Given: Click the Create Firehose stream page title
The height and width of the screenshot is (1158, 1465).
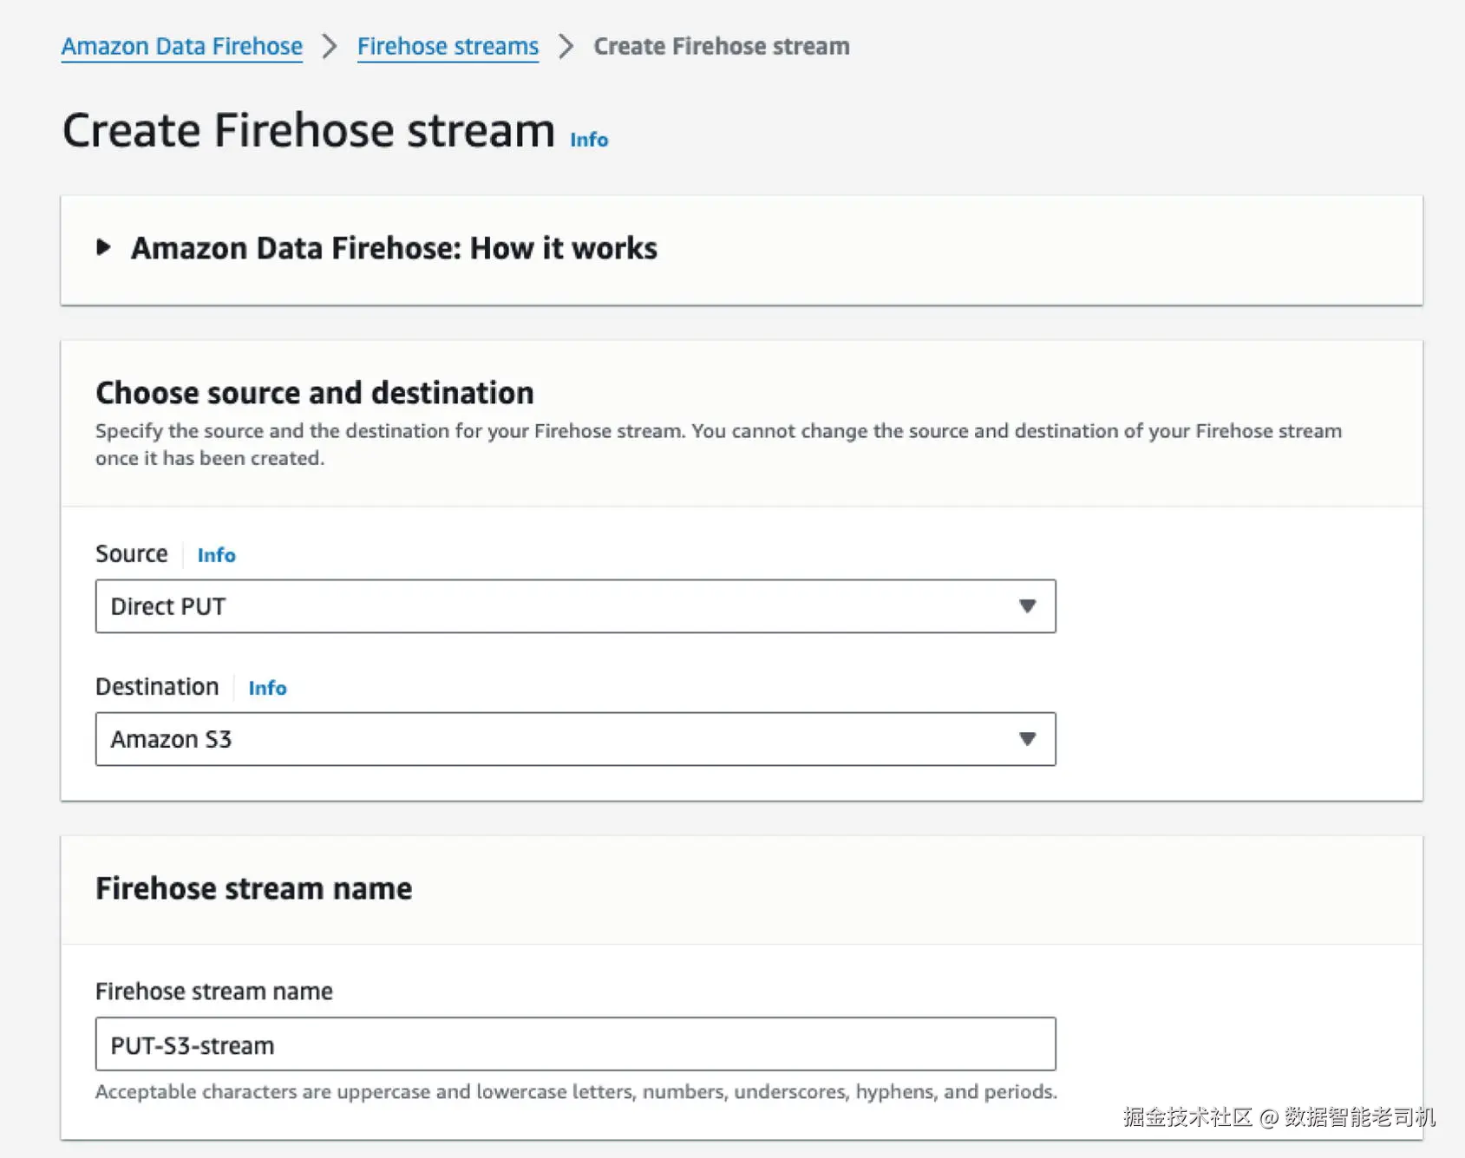Looking at the screenshot, I should coord(309,131).
